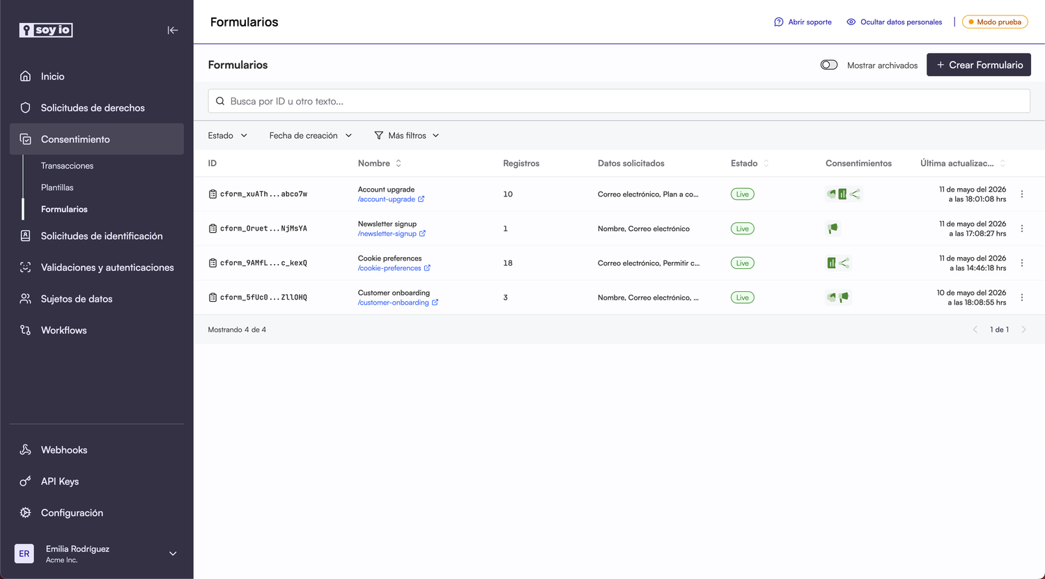Click the Sujetos de datos people icon
1045x579 pixels.
pos(26,298)
